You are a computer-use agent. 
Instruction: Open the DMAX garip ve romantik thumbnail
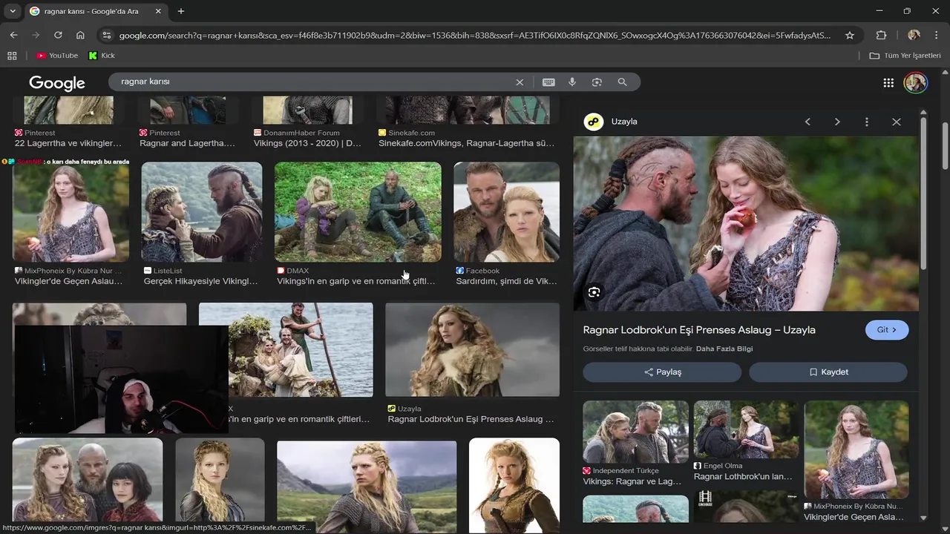pos(358,212)
